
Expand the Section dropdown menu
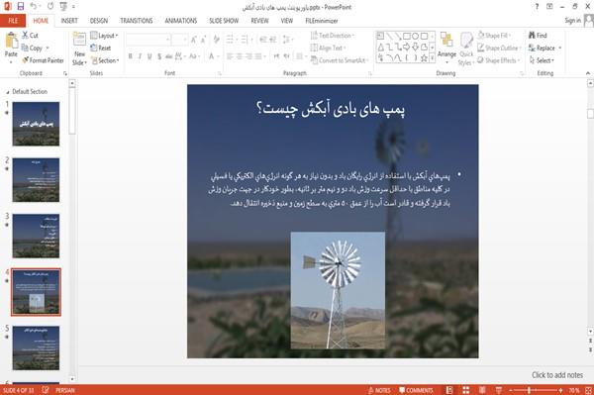[x=105, y=60]
